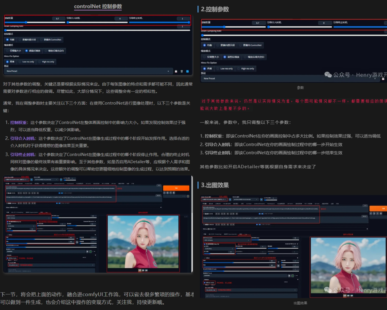Viewport: 387px width, 310px height.
Task: Select 更偏向 ControlNet radio in left page
Action: coord(51,40)
